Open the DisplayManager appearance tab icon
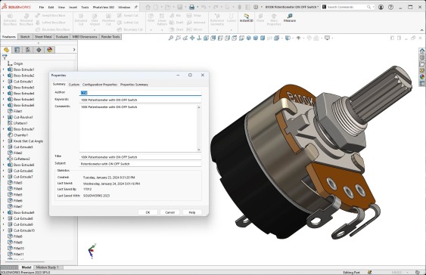Viewport: 426px width, 275px height. pos(49,50)
